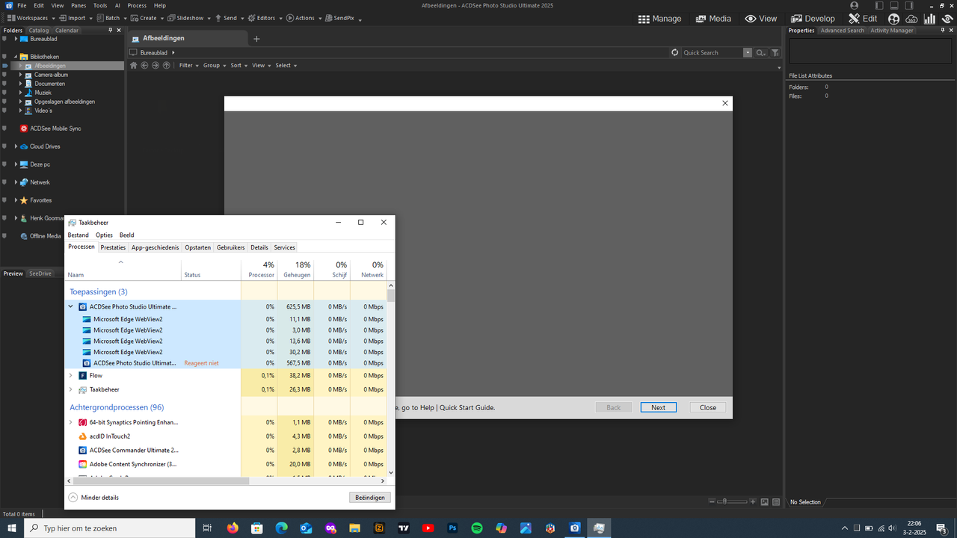This screenshot has width=957, height=538.
Task: Adjust the thumbnail zoom slider
Action: [x=733, y=501]
